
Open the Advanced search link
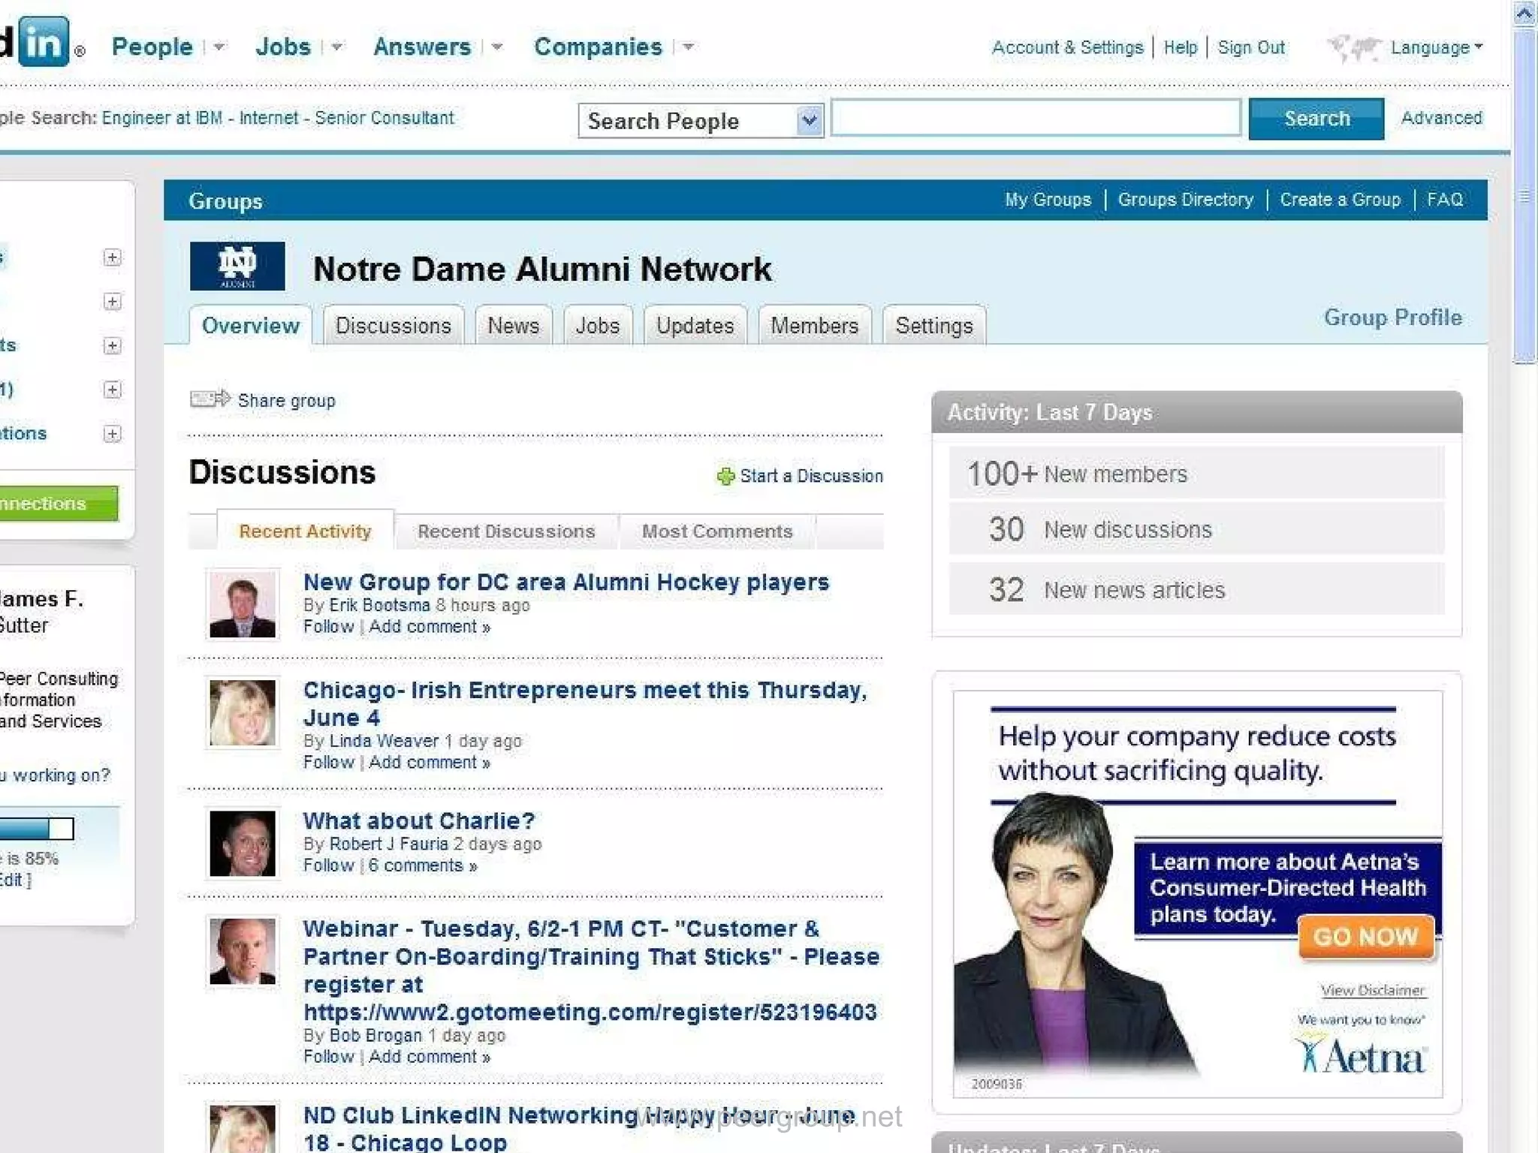[x=1441, y=118]
